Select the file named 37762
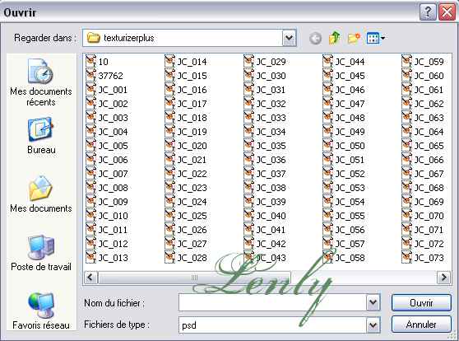The width and height of the screenshot is (459, 341). click(x=104, y=76)
